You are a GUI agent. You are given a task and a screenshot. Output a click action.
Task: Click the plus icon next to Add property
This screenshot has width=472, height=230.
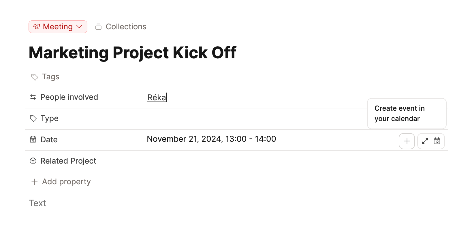[34, 182]
